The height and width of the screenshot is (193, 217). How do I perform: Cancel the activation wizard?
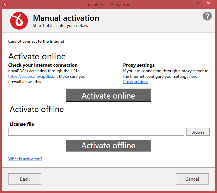(x=192, y=179)
